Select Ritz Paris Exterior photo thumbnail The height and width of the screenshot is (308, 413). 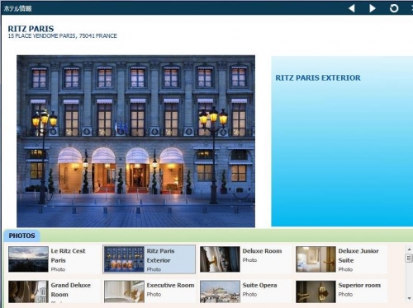click(124, 259)
